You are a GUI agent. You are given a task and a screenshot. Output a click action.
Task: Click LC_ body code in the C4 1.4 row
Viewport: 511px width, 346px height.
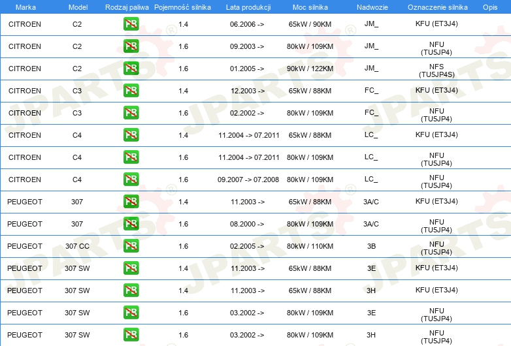371,134
